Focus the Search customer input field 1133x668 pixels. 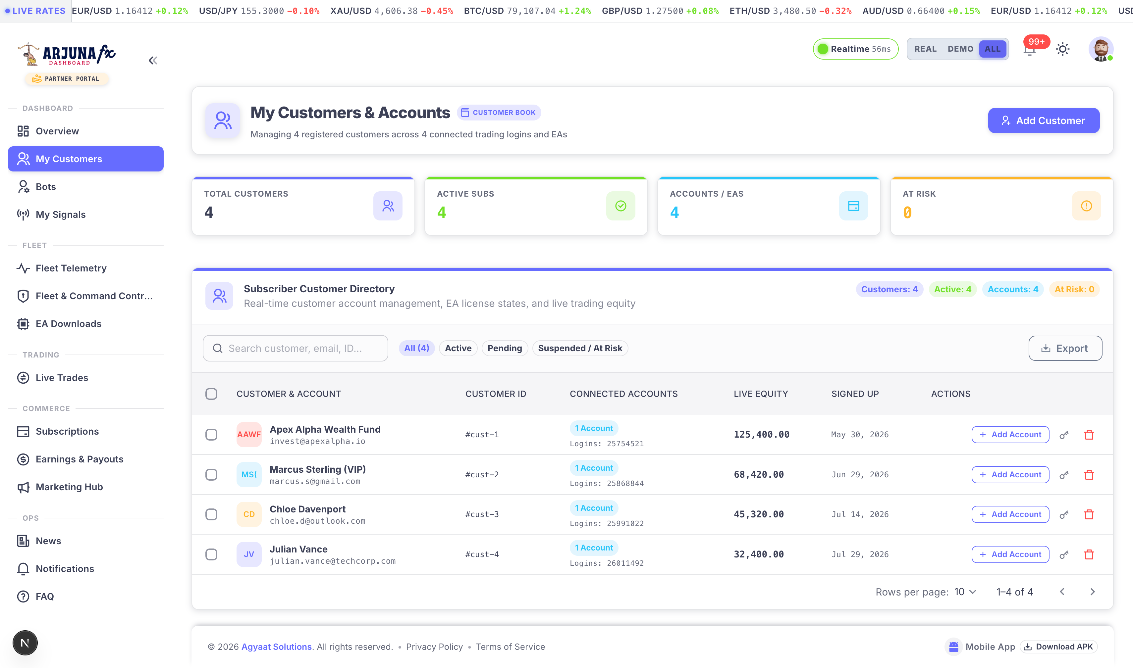(x=296, y=349)
